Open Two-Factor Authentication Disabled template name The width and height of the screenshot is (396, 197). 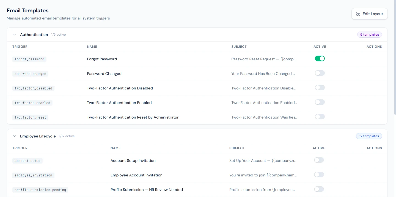coord(120,88)
